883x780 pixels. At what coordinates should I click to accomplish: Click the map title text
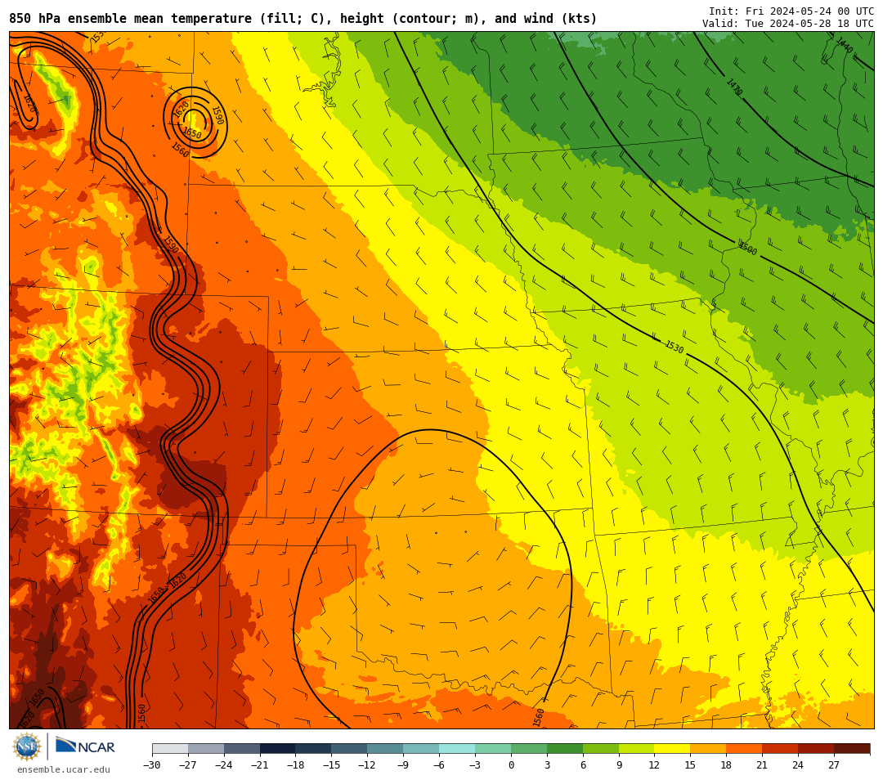click(x=303, y=19)
